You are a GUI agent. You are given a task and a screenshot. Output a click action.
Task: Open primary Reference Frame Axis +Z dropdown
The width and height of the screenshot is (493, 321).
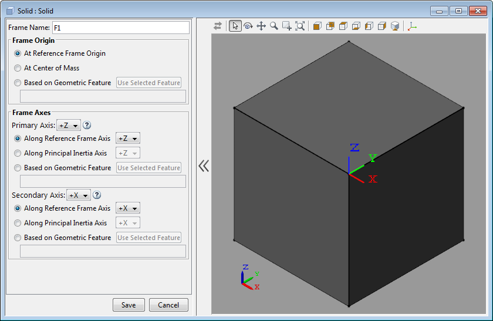(x=128, y=138)
